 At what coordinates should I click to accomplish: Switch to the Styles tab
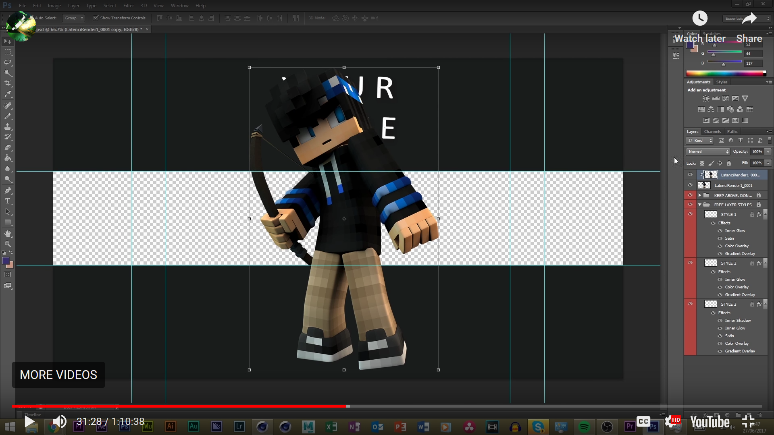coord(722,82)
